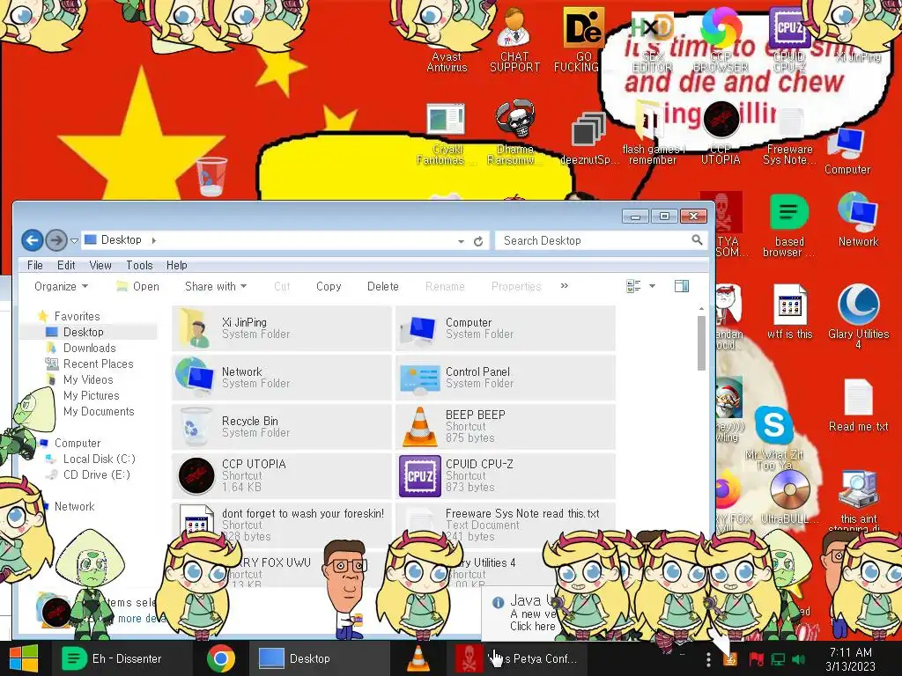
Task: Open view options dropdown arrow
Action: pos(653,286)
